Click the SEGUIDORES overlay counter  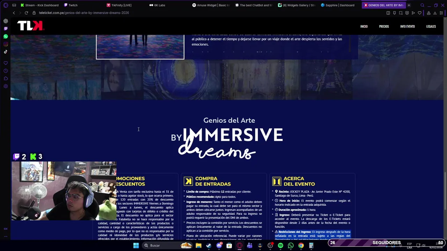click(x=386, y=243)
